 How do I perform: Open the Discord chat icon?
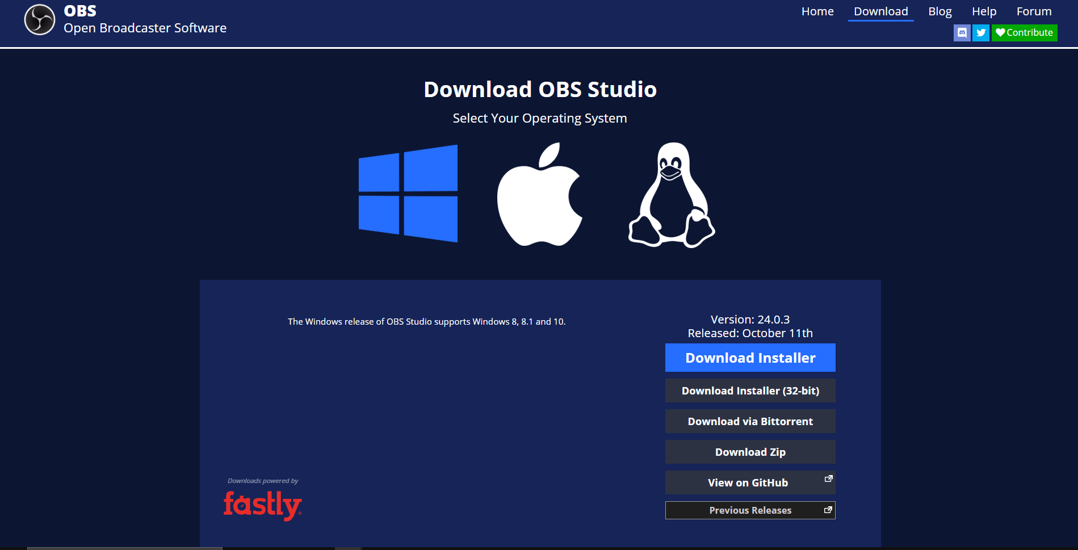pyautogui.click(x=962, y=33)
